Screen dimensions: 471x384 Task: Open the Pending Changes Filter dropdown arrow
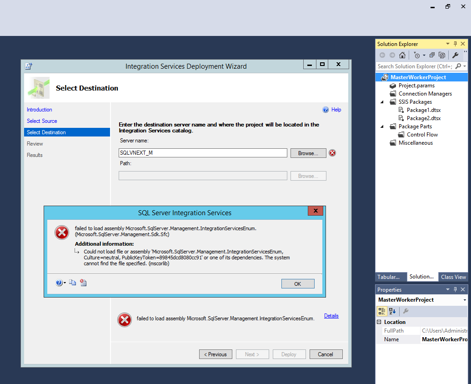pyautogui.click(x=424, y=55)
